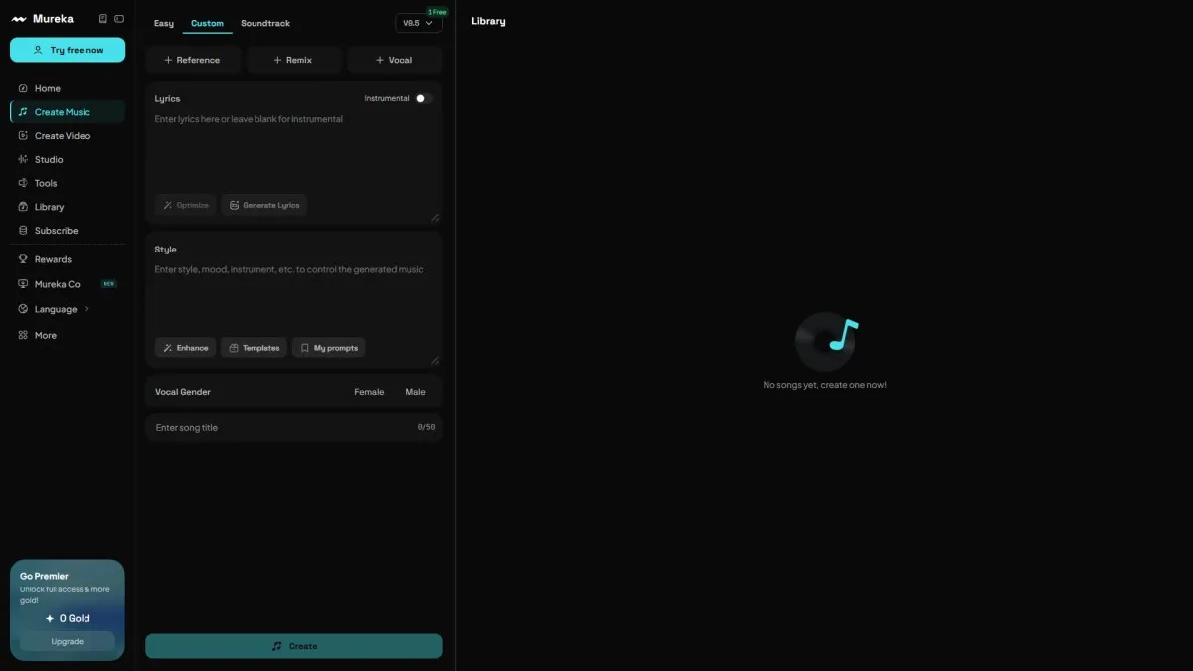
Task: Click Try free now button
Action: click(x=68, y=50)
